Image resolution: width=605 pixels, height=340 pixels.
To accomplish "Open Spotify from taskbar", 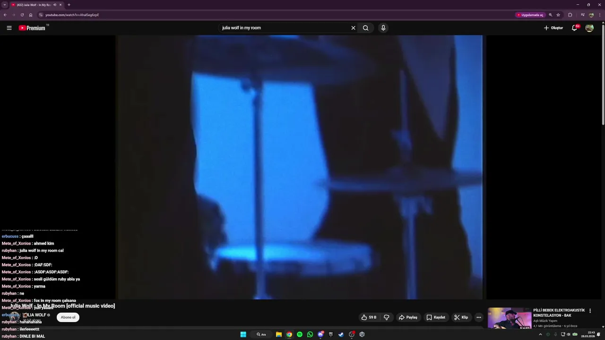I will click(300, 334).
